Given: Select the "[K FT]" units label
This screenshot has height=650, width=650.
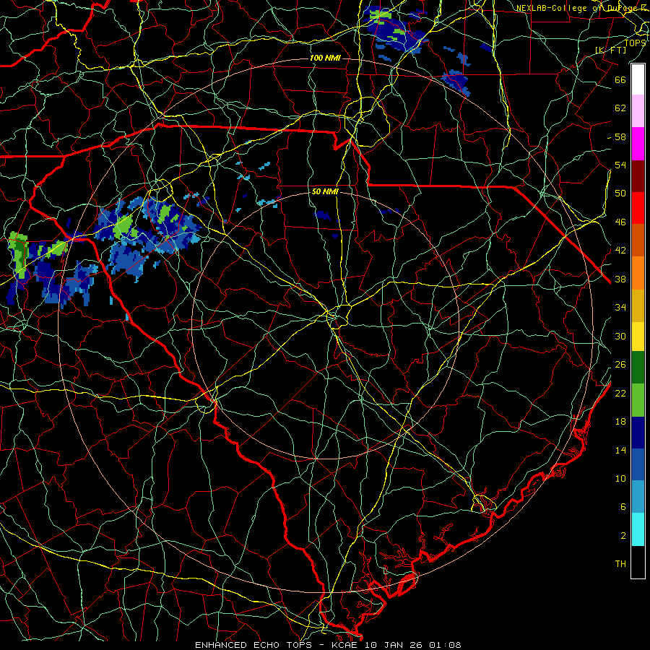Looking at the screenshot, I should [610, 50].
